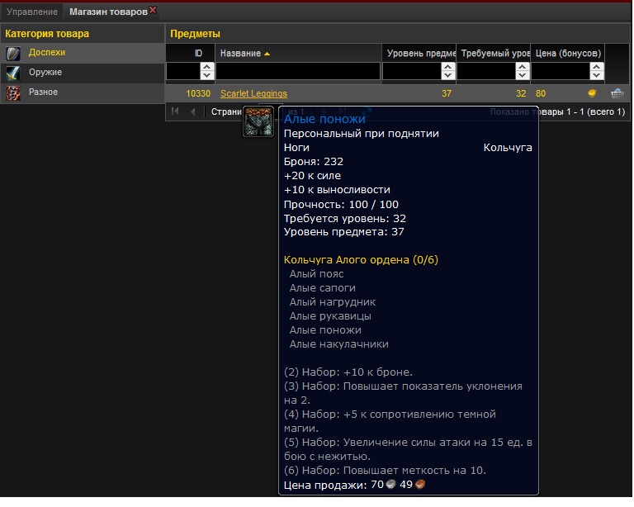
Task: Click the weapons category sword icon
Action: (13, 73)
